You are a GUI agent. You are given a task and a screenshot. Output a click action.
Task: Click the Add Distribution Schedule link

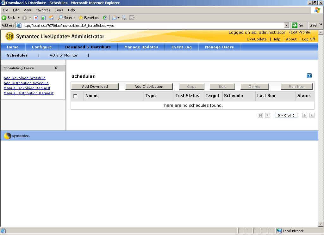(26, 83)
